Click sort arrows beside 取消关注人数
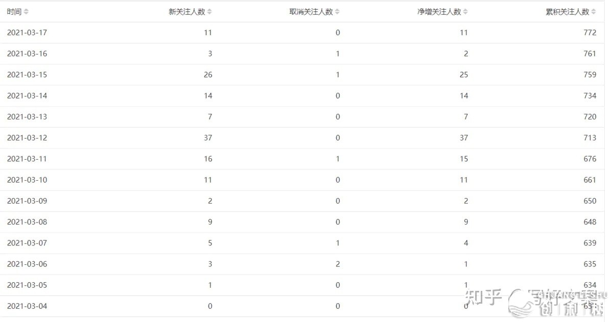613x322 pixels. (x=337, y=12)
